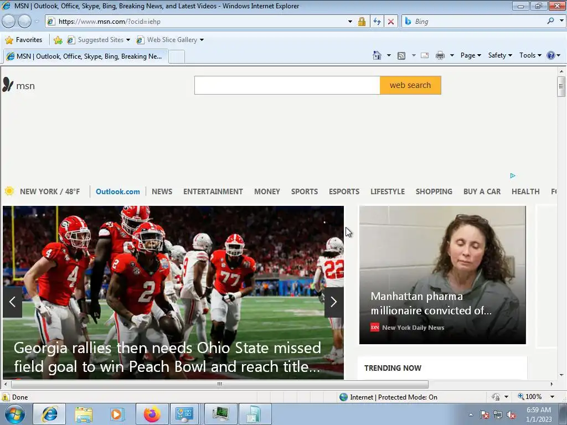Click the sun weather icon
This screenshot has height=425, width=567.
[9, 191]
